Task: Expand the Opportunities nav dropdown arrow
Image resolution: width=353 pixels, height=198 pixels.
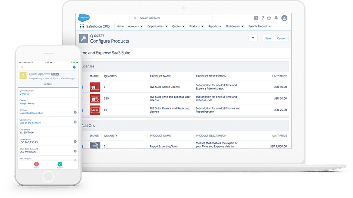Action: coord(166,26)
